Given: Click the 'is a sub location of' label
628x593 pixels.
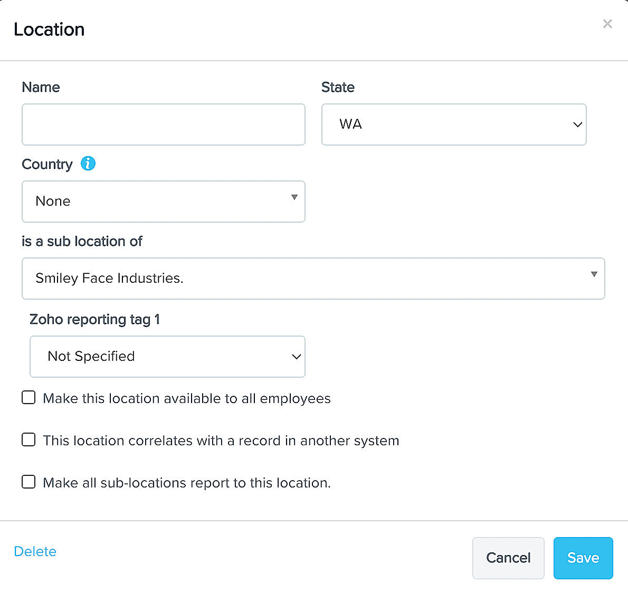Looking at the screenshot, I should [x=82, y=241].
